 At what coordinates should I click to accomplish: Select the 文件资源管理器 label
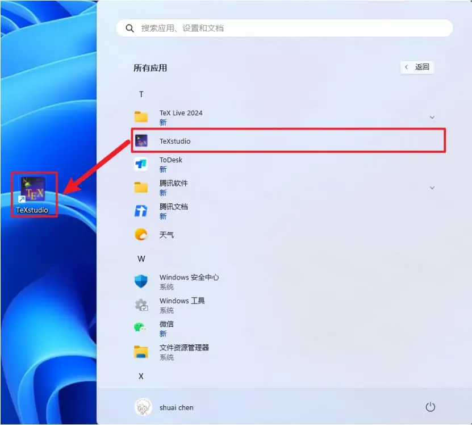click(x=184, y=348)
